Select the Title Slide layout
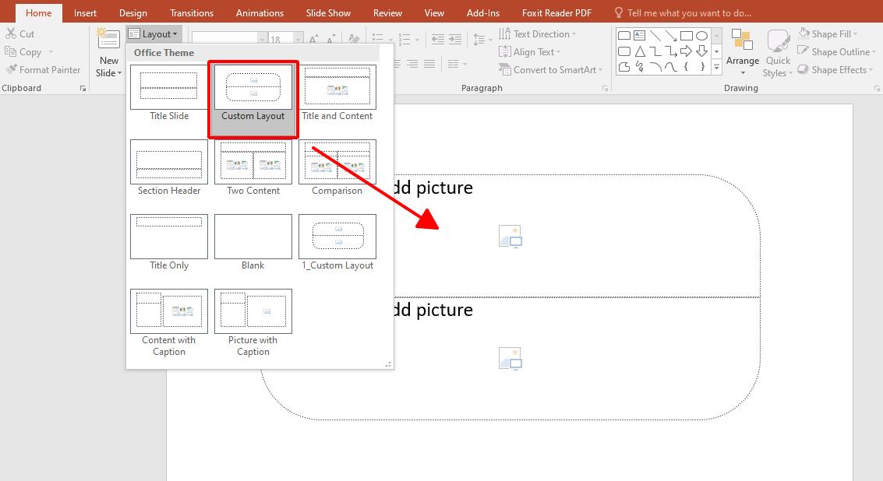Image resolution: width=883 pixels, height=481 pixels. 168,87
